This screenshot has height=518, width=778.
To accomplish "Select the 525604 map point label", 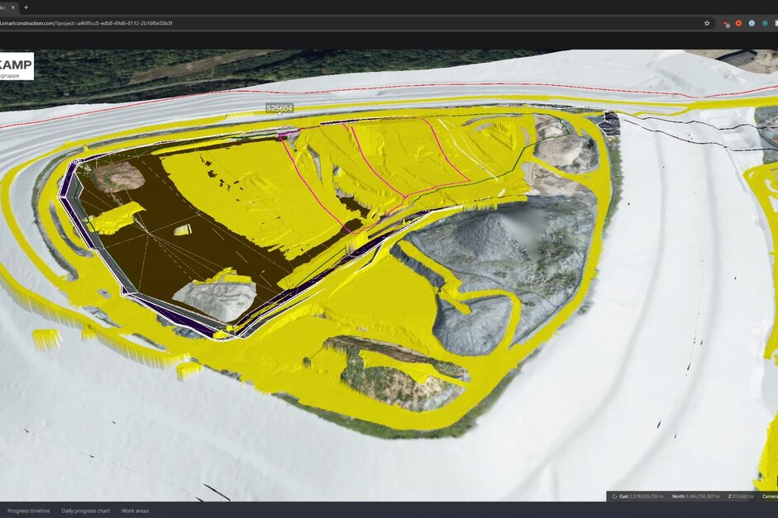I will coord(279,108).
